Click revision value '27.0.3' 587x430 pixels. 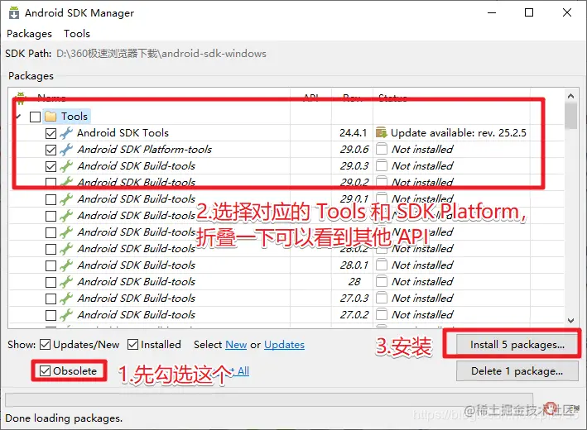(354, 298)
